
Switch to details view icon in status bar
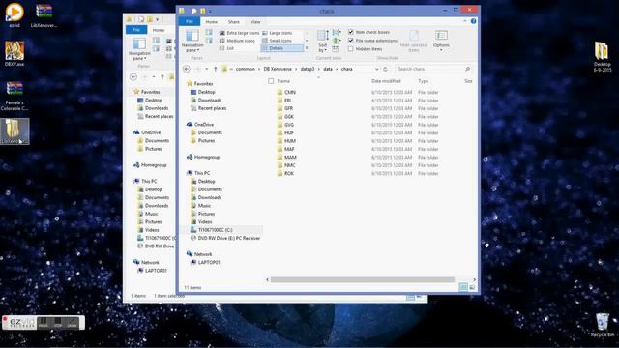coord(463,287)
